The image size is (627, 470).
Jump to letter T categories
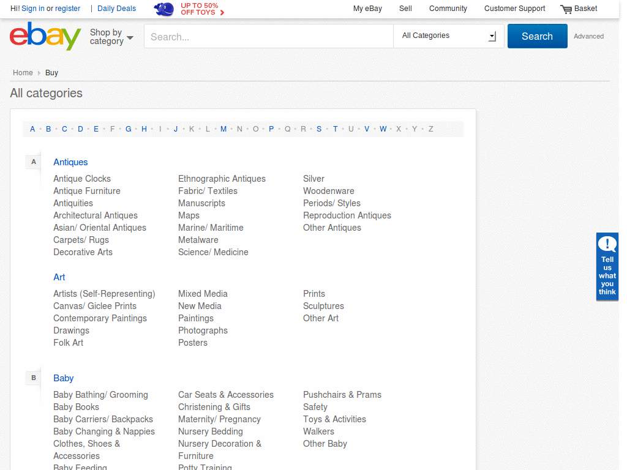coord(335,129)
